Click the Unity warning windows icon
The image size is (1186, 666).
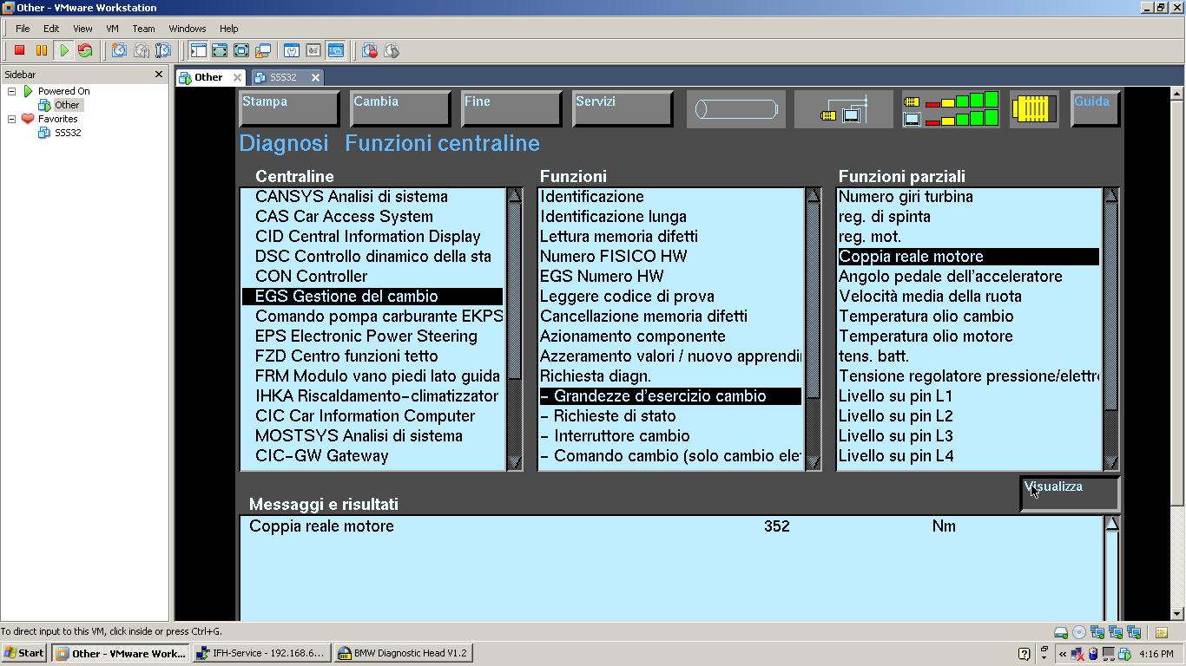263,51
